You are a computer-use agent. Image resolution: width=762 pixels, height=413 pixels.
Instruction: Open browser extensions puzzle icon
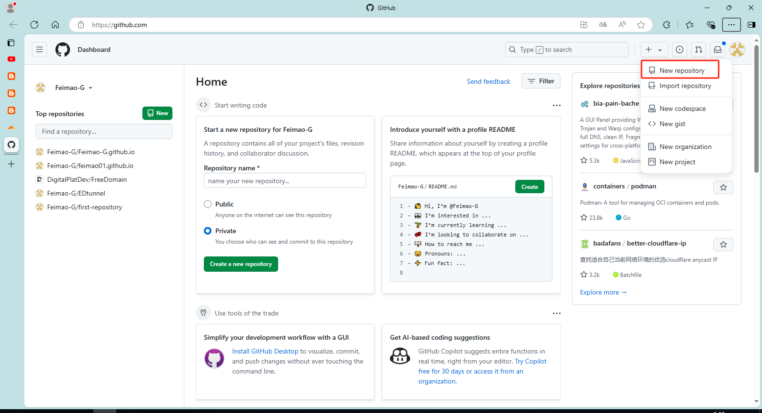tap(666, 25)
